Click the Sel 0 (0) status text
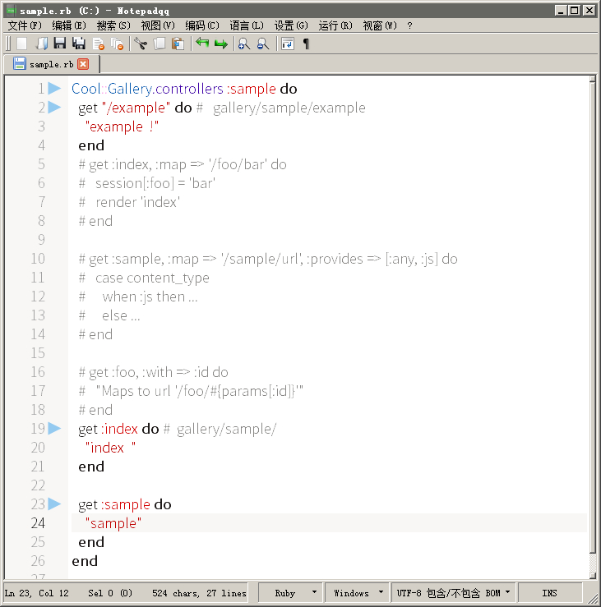The image size is (601, 607). click(x=110, y=593)
